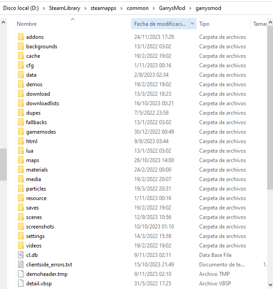The width and height of the screenshot is (273, 289).
Task: Sort by the Nombre column header
Action: 27,24
